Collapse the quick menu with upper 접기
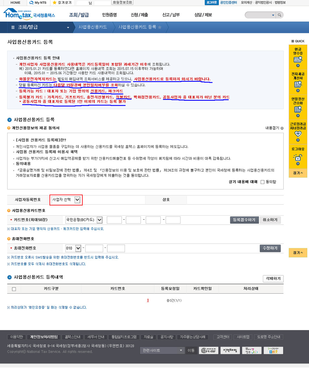The width and height of the screenshot is (309, 369). coord(298,173)
